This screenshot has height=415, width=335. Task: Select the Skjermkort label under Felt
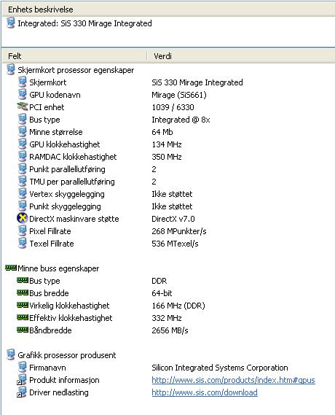[x=48, y=82]
